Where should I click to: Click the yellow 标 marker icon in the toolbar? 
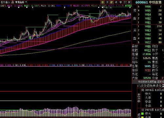pos(103,2)
